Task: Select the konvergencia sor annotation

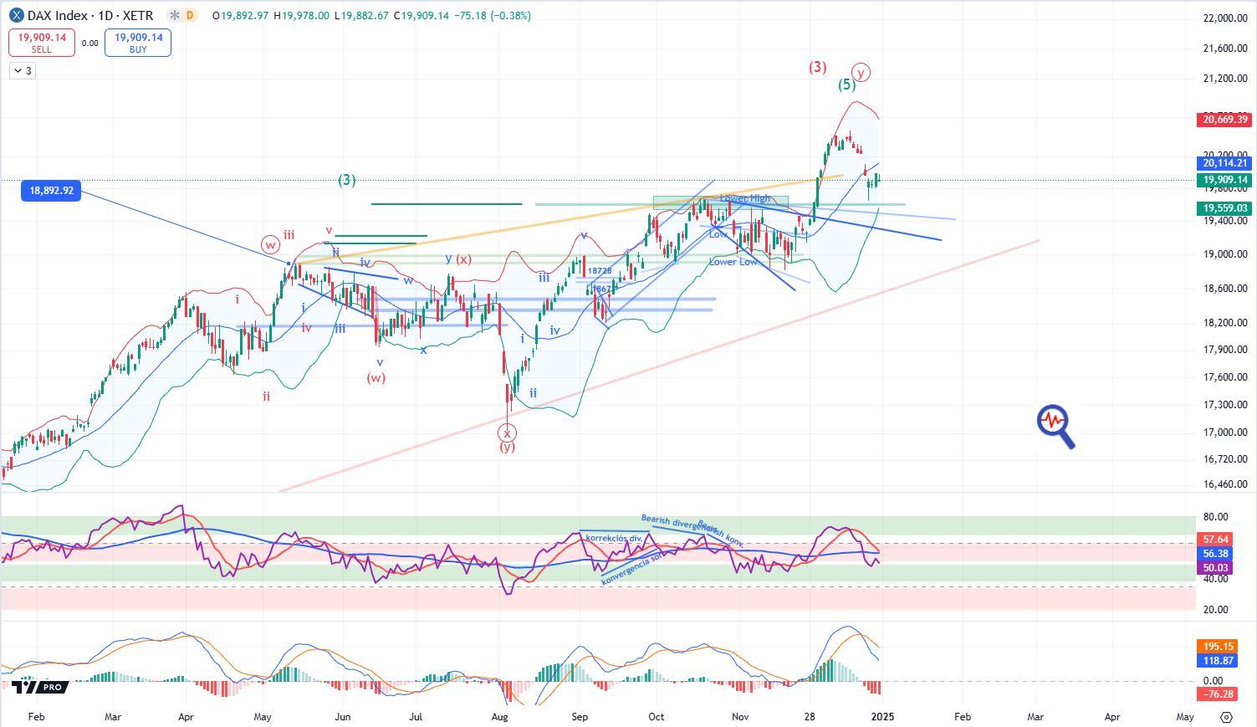Action: pyautogui.click(x=631, y=569)
